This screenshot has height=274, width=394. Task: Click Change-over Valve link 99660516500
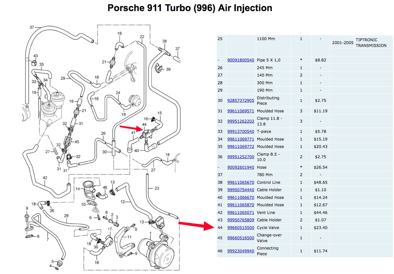[x=240, y=238]
